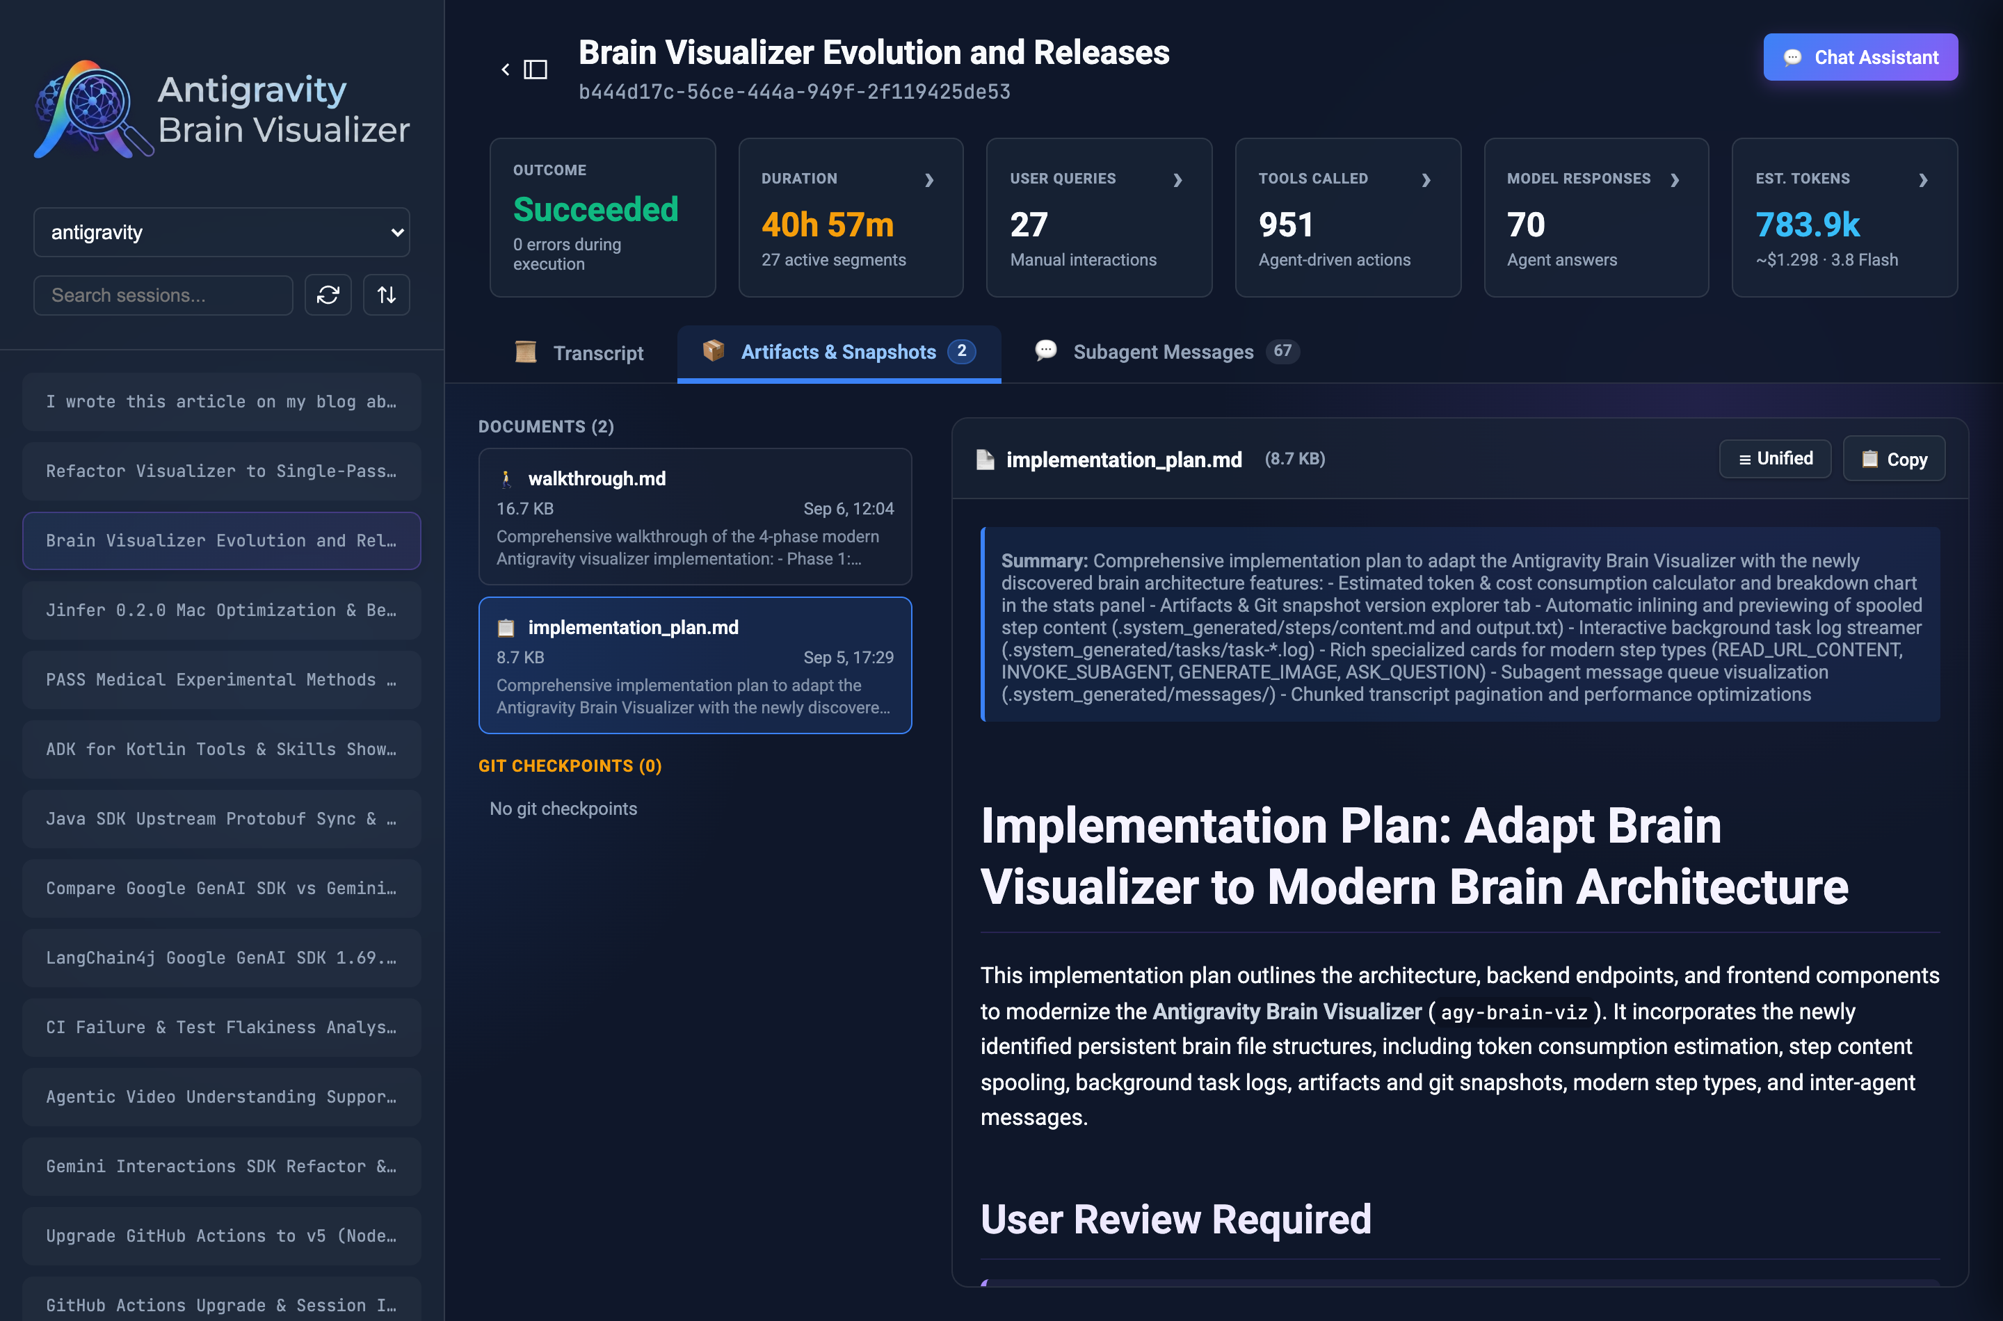Click the Search sessions input field

pyautogui.click(x=163, y=295)
